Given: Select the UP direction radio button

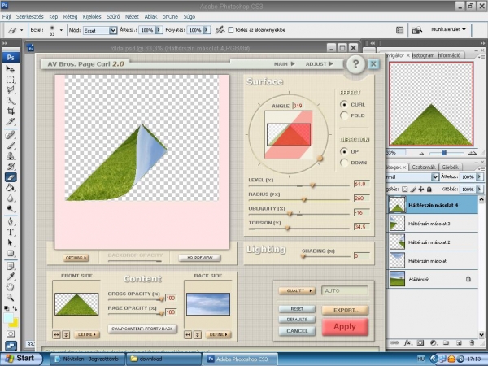Looking at the screenshot, I should pos(344,151).
